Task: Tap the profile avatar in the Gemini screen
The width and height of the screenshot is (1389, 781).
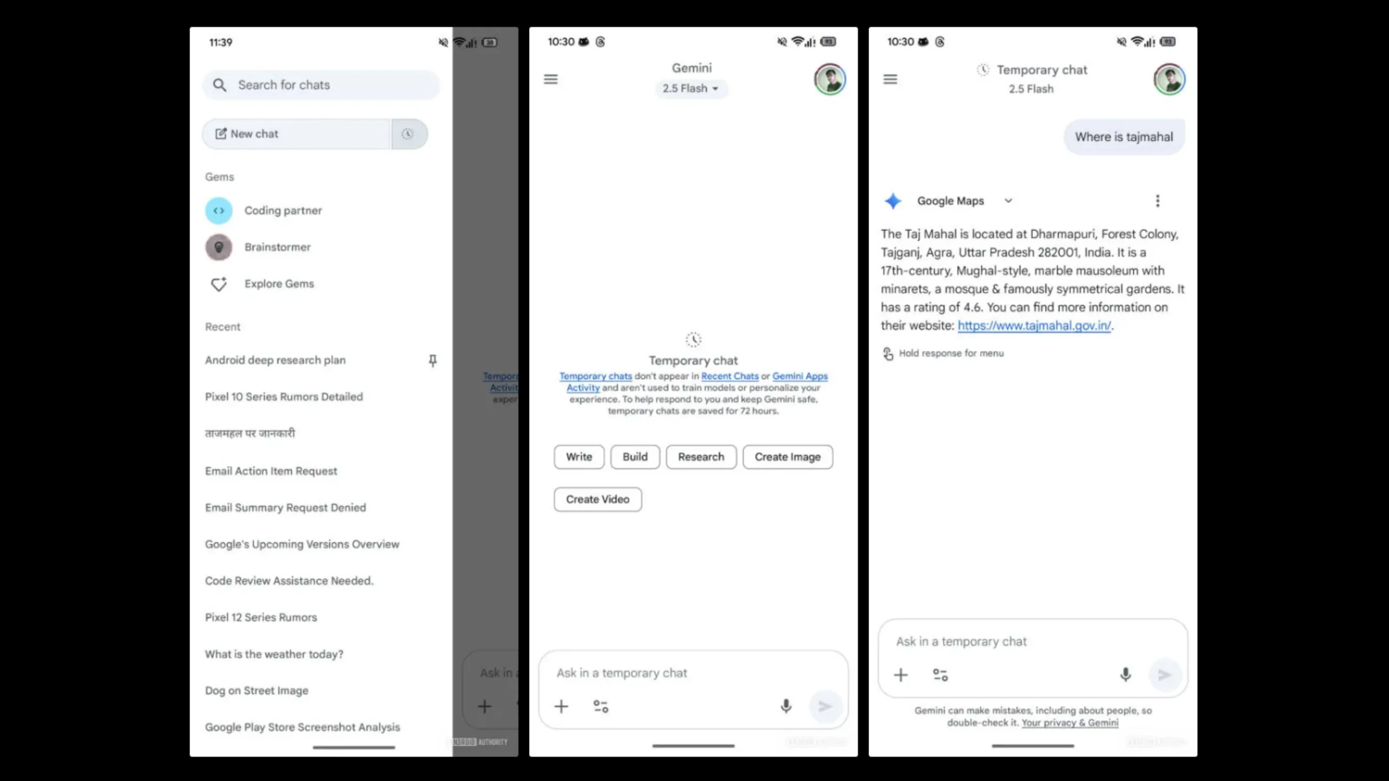Action: coord(830,79)
